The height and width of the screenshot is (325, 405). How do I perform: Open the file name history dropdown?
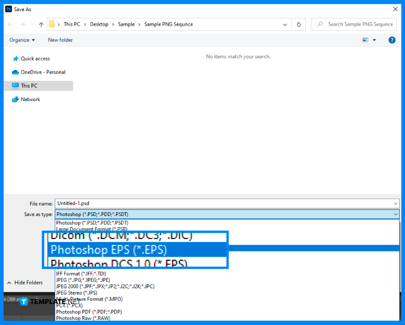coord(395,203)
